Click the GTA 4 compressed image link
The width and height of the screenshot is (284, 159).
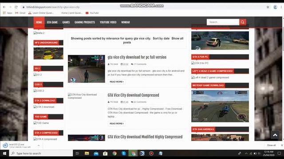tap(45, 139)
